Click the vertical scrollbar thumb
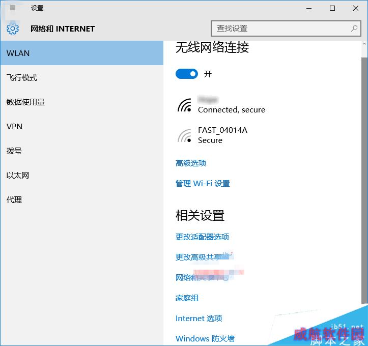The width and height of the screenshot is (368, 346). (364, 181)
